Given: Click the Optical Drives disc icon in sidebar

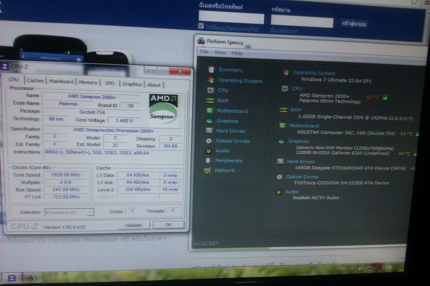Looking at the screenshot, I should (x=209, y=140).
